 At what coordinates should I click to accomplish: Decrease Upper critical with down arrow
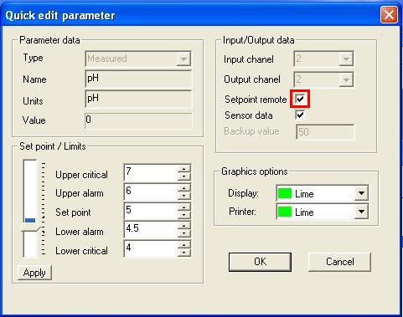[x=184, y=176]
